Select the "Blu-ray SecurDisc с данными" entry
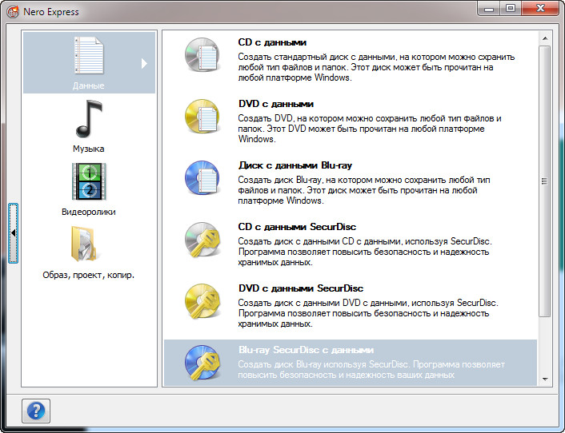The image size is (565, 433). coord(306,350)
